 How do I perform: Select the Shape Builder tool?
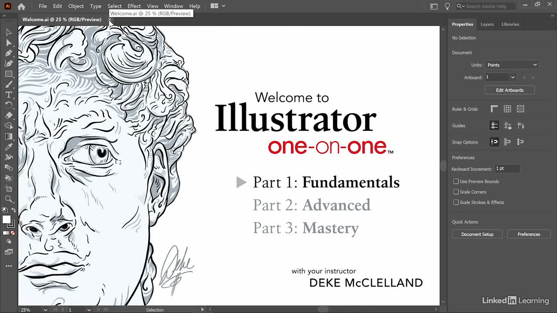click(9, 126)
